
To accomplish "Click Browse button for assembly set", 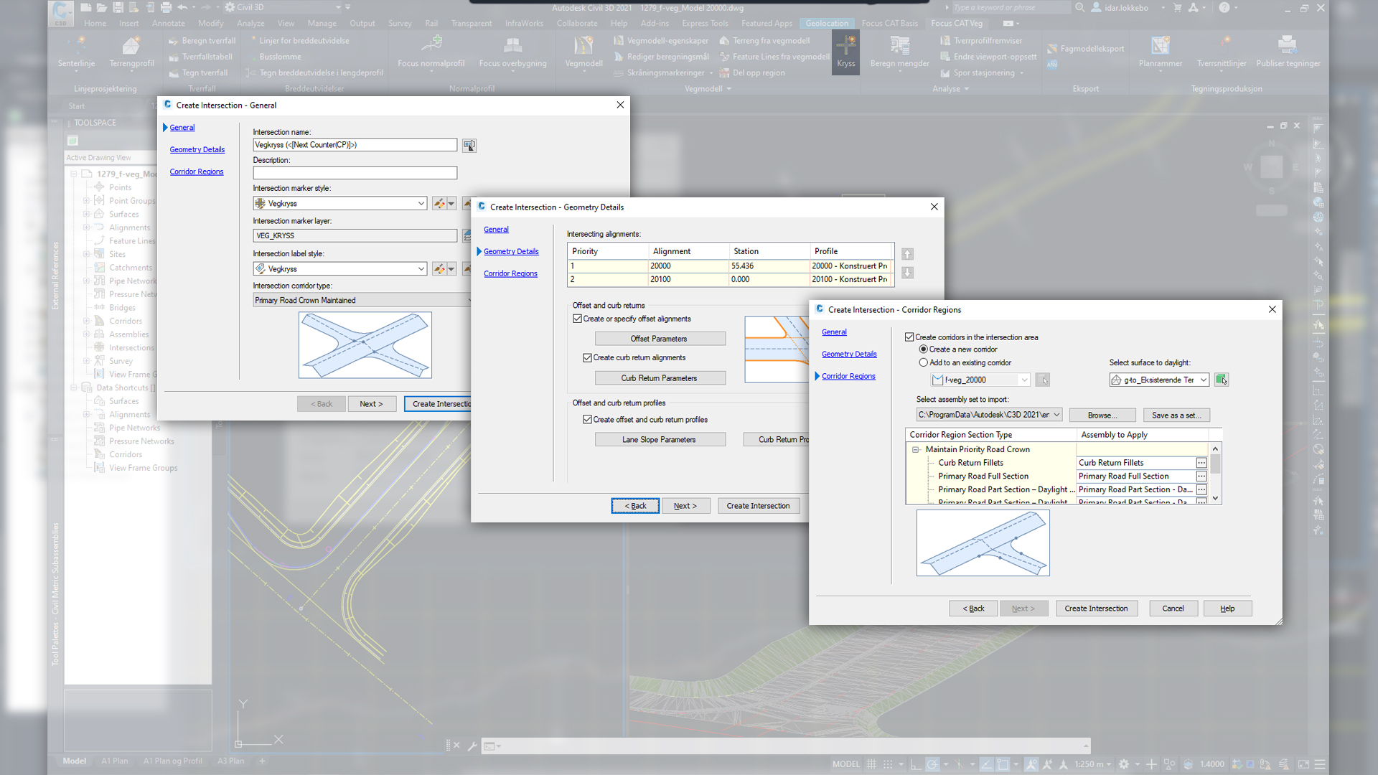I will pos(1102,415).
